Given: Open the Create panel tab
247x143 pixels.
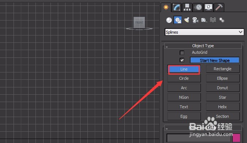Looking at the screenshot, I should [x=166, y=7].
